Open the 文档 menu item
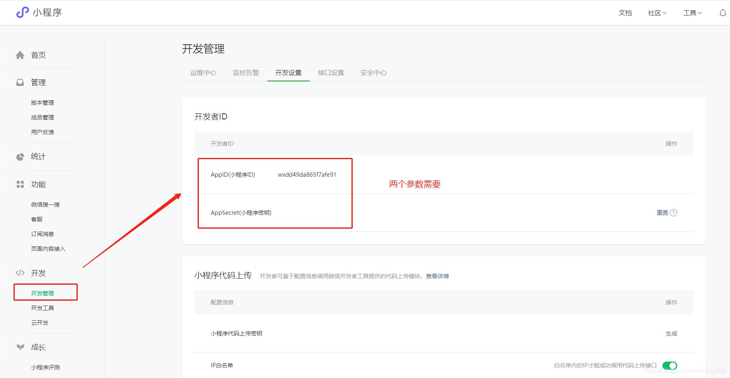Viewport: 730px width, 378px height. click(625, 12)
